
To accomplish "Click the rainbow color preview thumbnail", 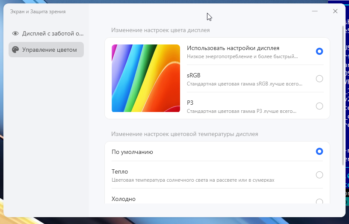I will pos(146,78).
